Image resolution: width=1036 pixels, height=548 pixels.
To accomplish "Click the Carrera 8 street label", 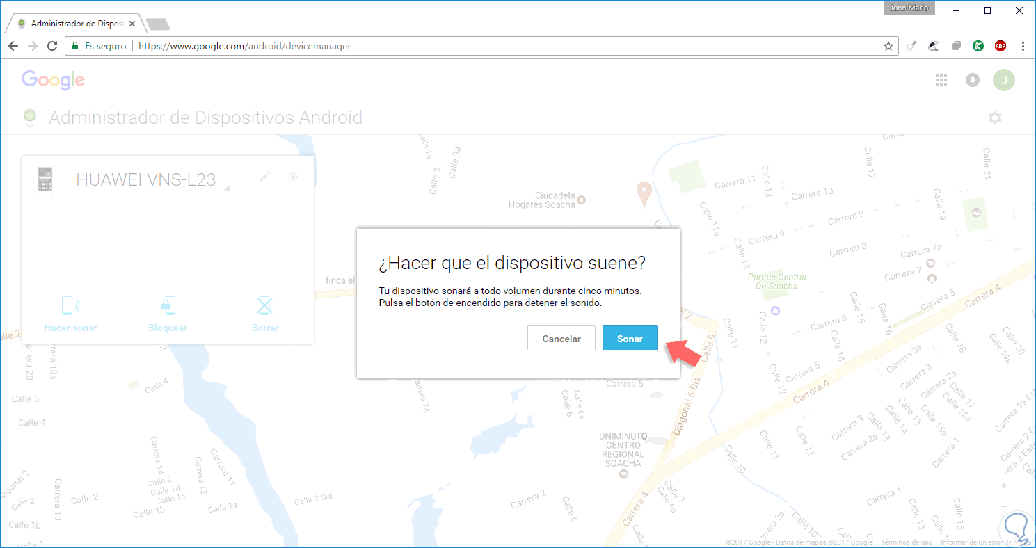I will [848, 247].
